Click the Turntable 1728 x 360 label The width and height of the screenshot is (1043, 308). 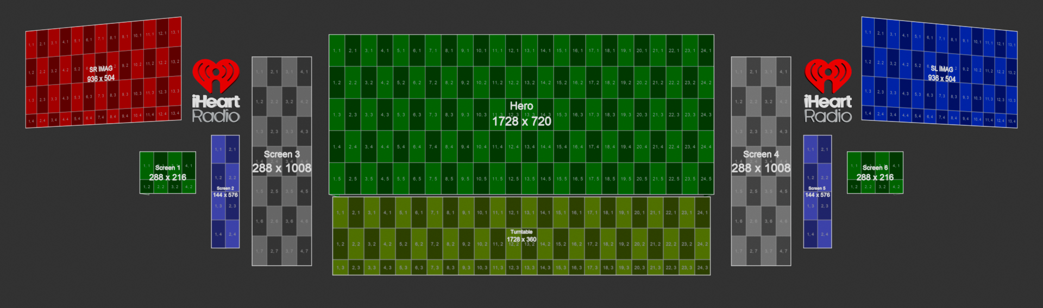521,236
